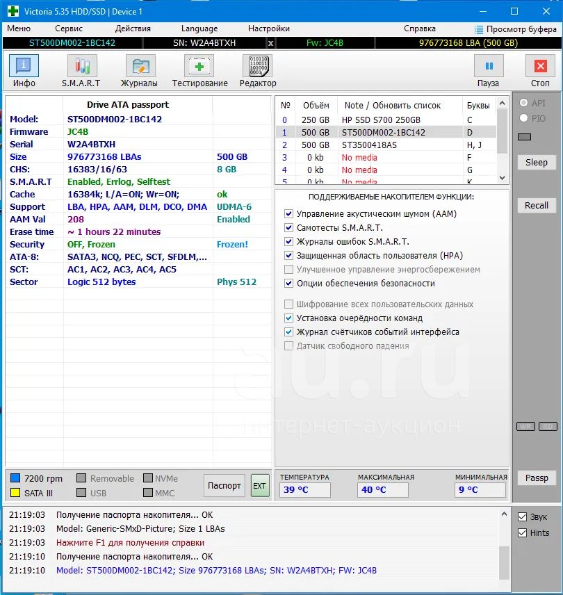The height and width of the screenshot is (595, 563).
Task: Click the Буквы column header
Action: point(478,106)
